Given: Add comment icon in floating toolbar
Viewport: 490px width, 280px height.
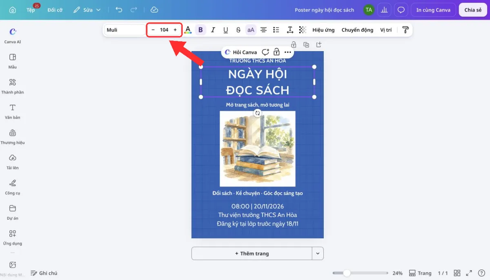Looking at the screenshot, I should [265, 52].
